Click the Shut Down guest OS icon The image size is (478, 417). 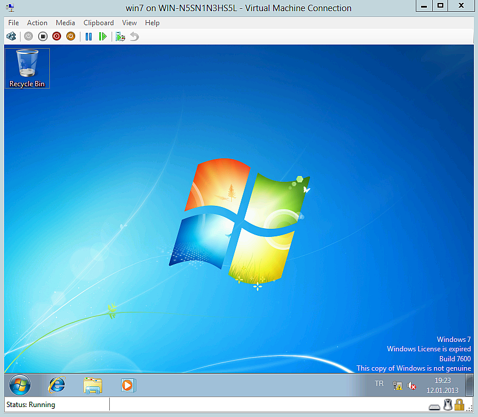[x=56, y=36]
